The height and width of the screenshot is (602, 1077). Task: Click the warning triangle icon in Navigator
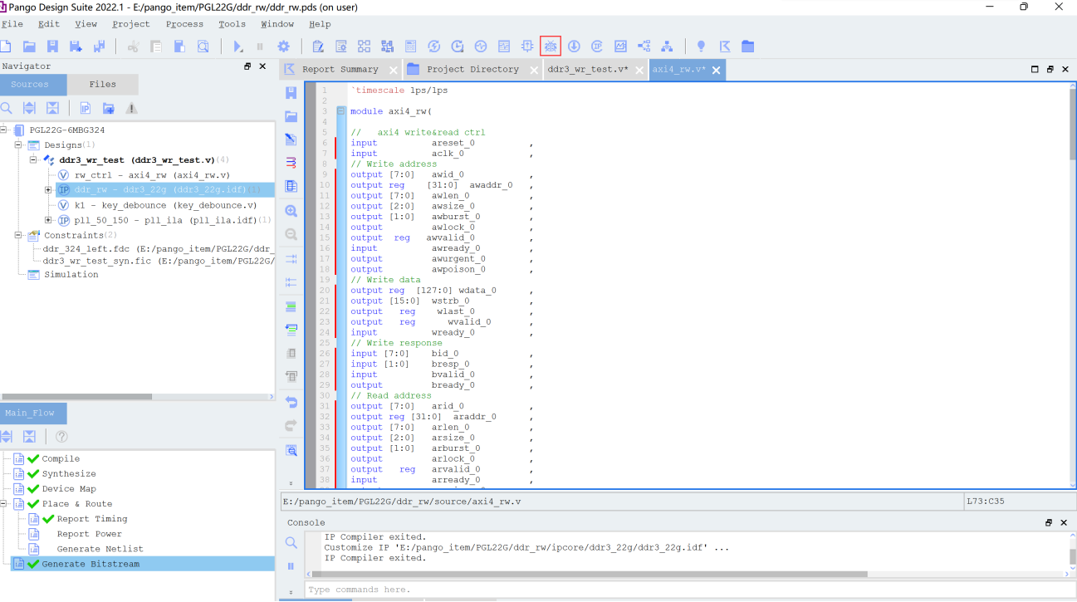point(131,108)
